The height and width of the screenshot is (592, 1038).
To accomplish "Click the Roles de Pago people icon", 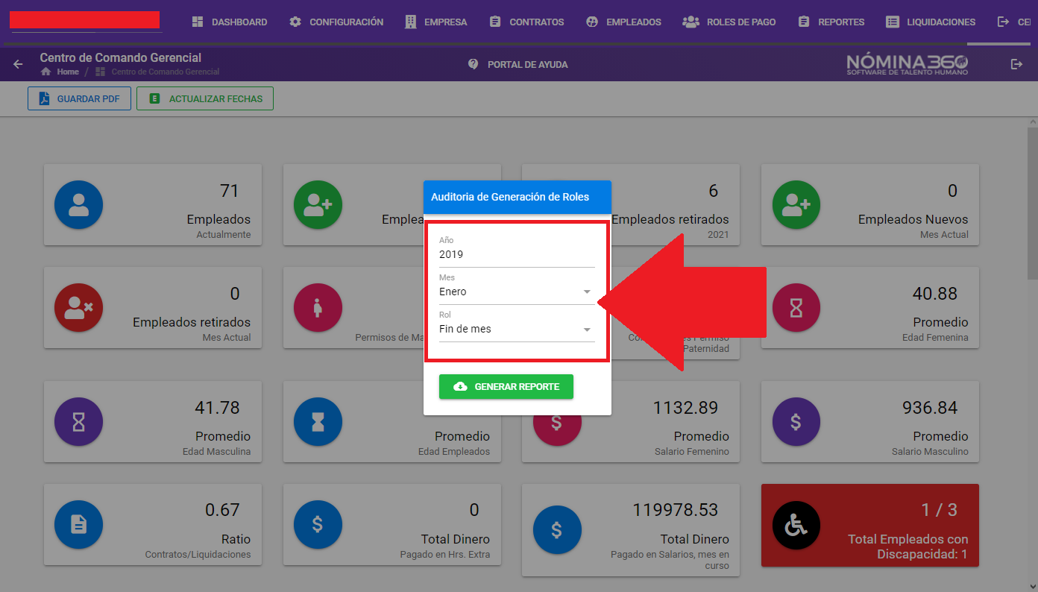I will [691, 22].
